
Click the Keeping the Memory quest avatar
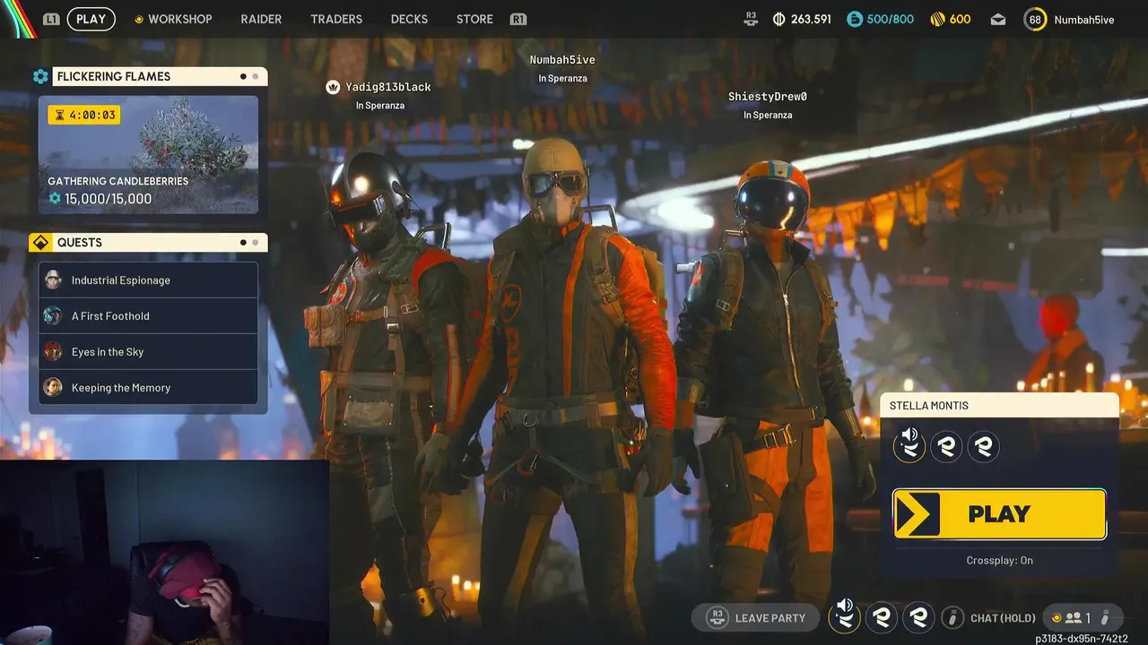pyautogui.click(x=53, y=387)
